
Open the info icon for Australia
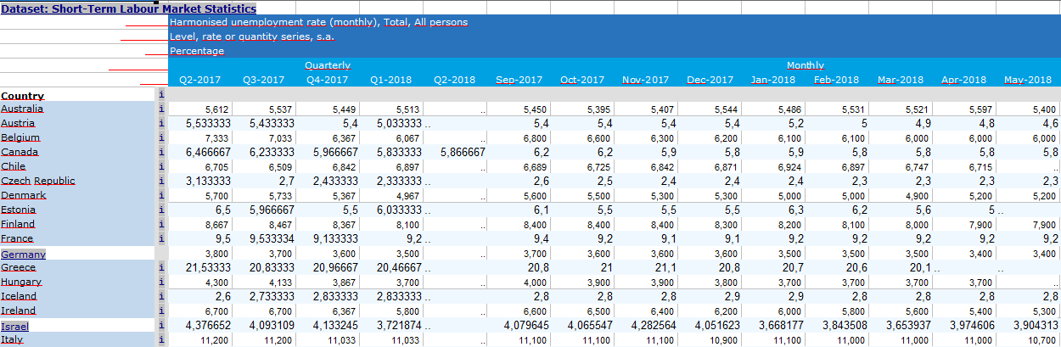[x=161, y=109]
